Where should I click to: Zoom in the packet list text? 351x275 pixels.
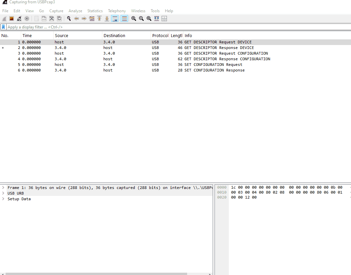134,19
